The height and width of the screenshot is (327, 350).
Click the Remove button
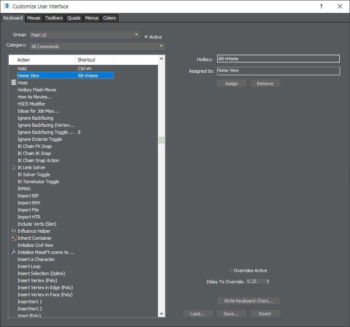(265, 84)
